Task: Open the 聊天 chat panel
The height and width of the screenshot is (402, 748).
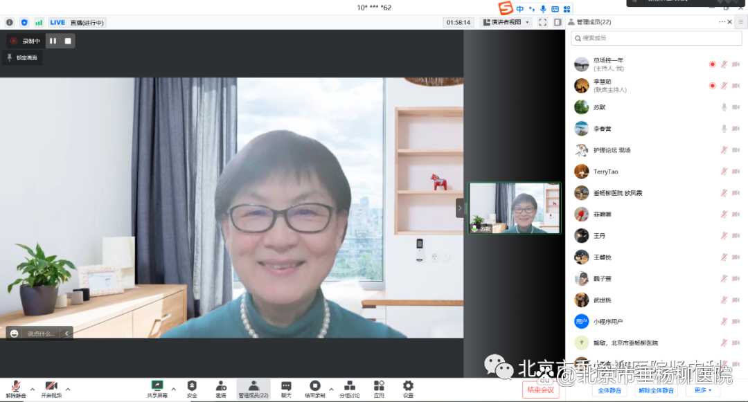Action: click(286, 387)
